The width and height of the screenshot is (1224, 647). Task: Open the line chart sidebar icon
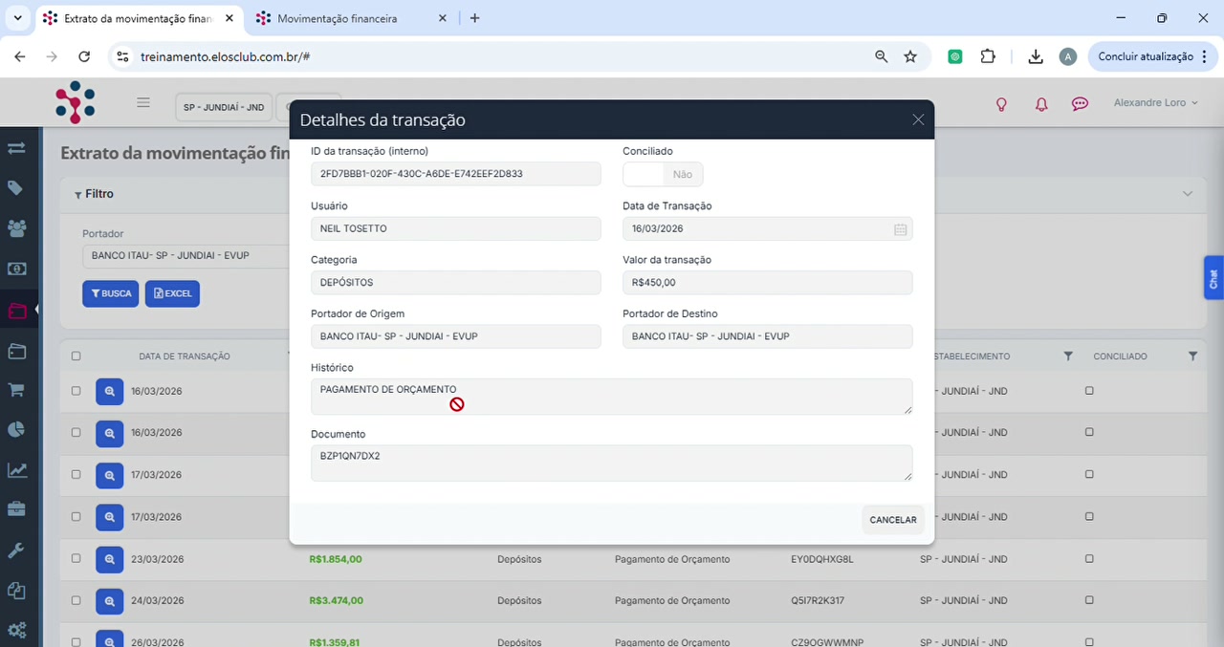pyautogui.click(x=16, y=470)
